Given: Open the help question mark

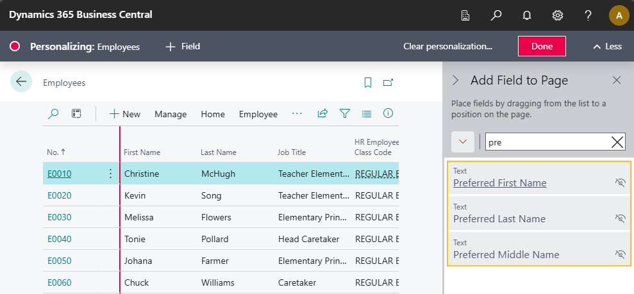Looking at the screenshot, I should pos(588,15).
